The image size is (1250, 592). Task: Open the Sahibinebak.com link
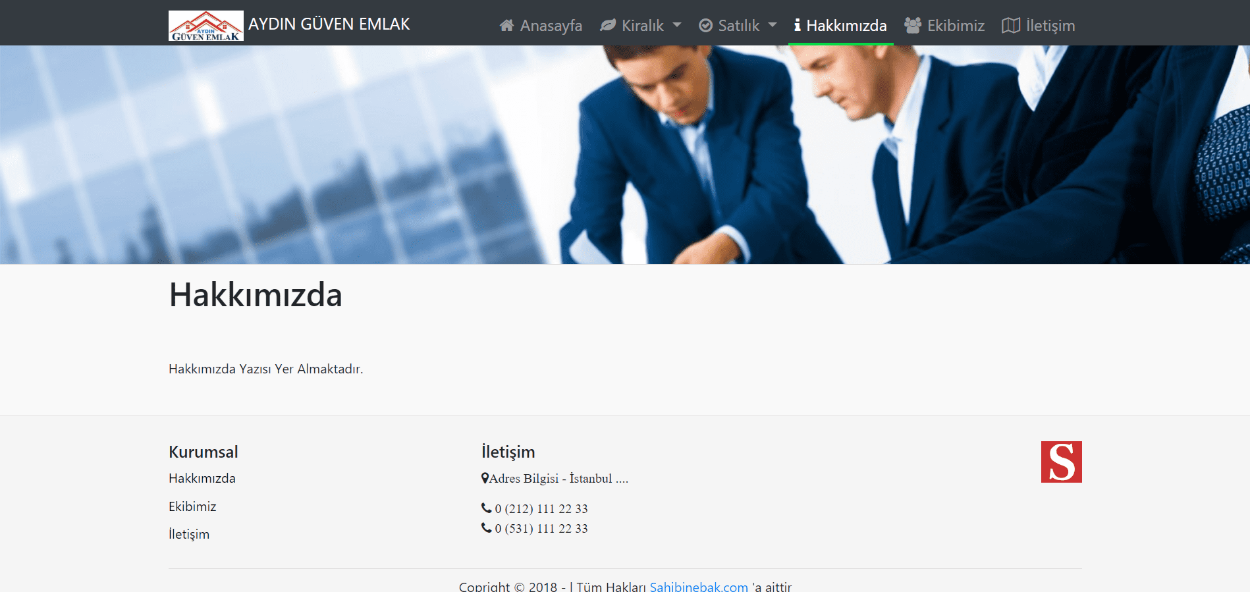(699, 586)
